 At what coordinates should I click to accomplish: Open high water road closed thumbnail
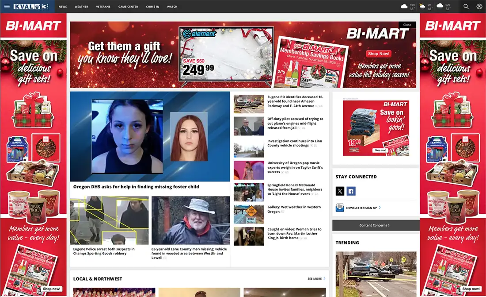pos(249,214)
